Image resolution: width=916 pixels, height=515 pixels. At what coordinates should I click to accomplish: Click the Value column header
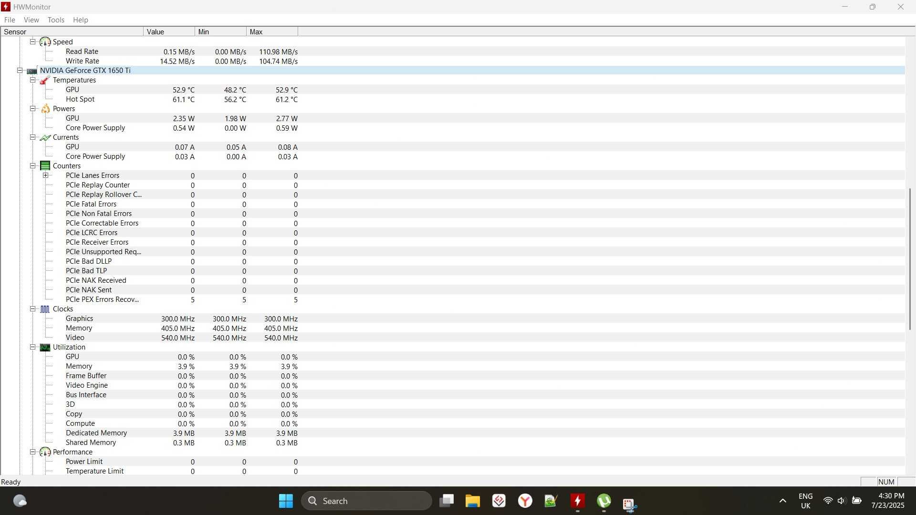point(169,32)
